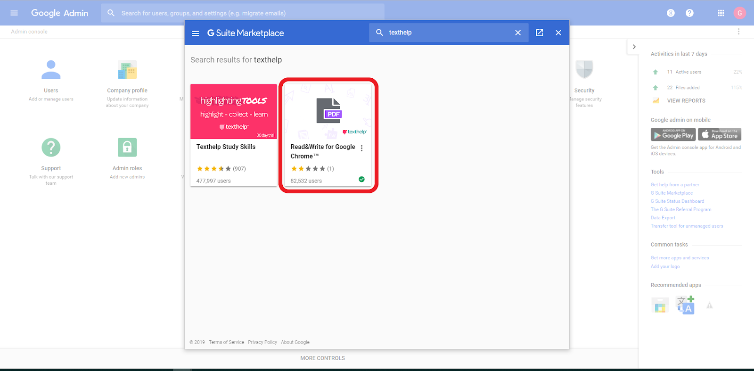Open the Read&Write for Google Chrome title
Image resolution: width=754 pixels, height=371 pixels.
coord(323,151)
